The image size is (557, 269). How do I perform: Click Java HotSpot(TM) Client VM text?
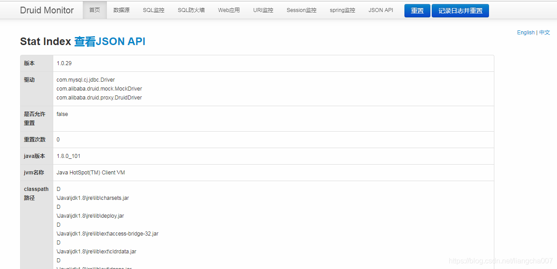[91, 173]
